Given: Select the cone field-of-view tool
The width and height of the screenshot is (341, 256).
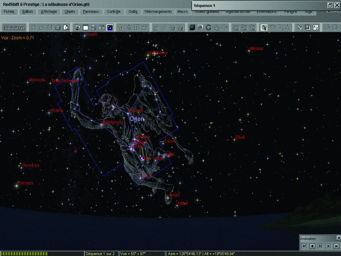Looking at the screenshot, I should 288,28.
